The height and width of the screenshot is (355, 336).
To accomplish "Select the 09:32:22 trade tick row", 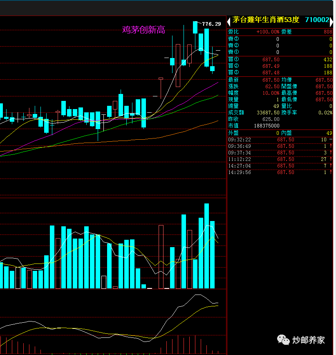I will (x=280, y=140).
